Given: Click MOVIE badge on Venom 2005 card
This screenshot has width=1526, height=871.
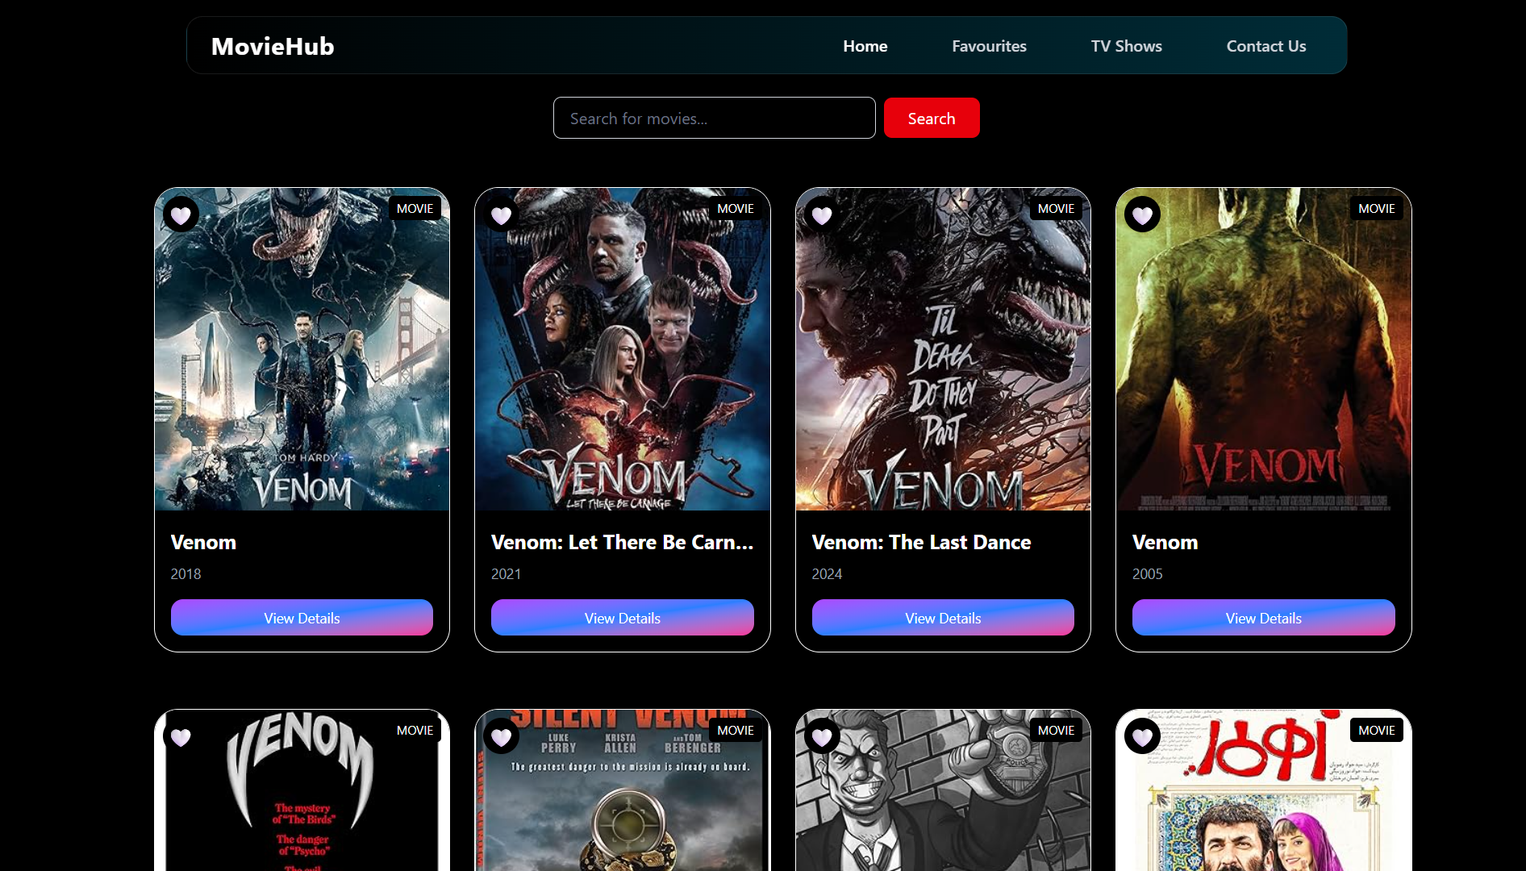Looking at the screenshot, I should point(1376,209).
